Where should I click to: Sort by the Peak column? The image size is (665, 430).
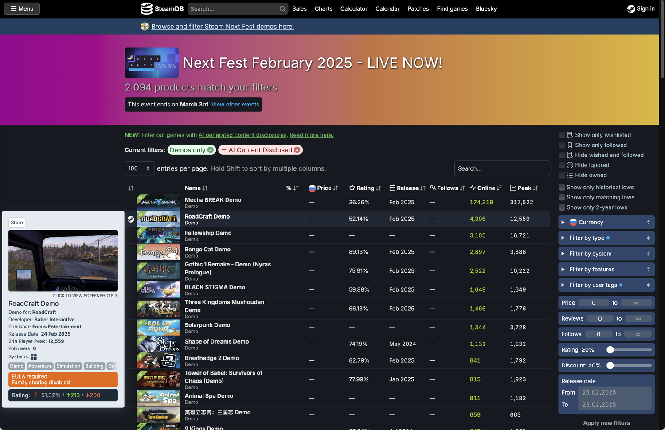[x=524, y=188]
